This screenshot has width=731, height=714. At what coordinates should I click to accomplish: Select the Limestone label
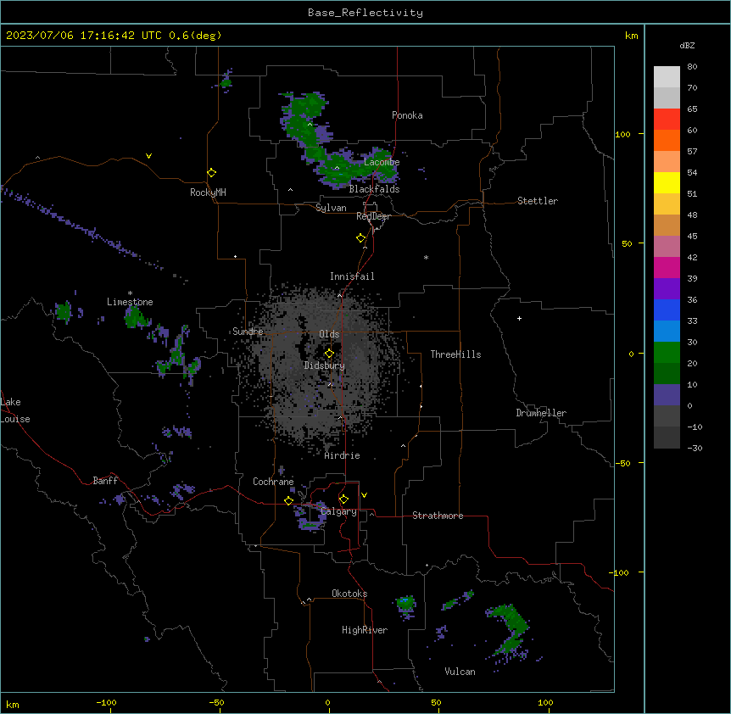pos(130,302)
